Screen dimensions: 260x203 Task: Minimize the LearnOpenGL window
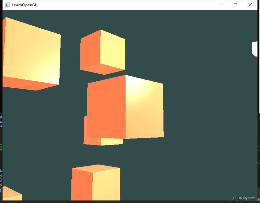[221, 5]
